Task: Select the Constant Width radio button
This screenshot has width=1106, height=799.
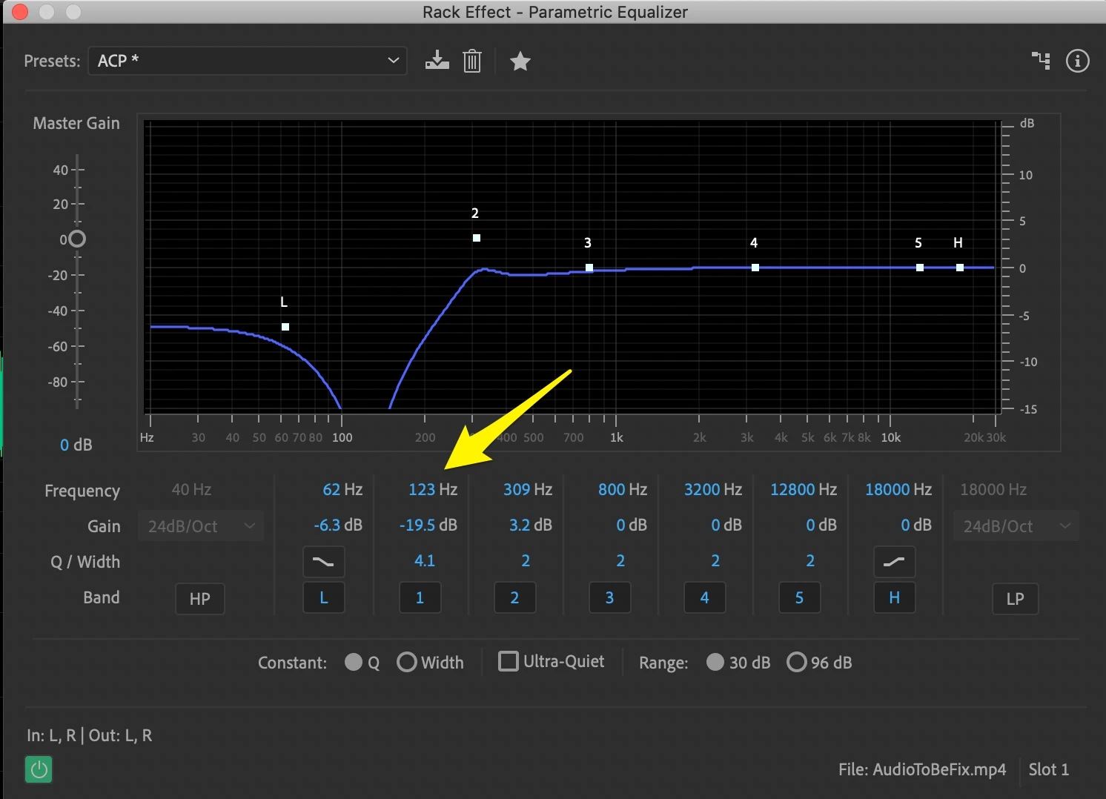Action: pos(407,662)
